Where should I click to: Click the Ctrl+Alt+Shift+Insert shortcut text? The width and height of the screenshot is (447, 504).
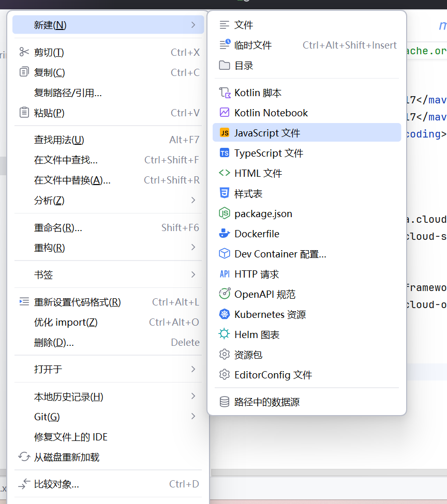pos(350,45)
